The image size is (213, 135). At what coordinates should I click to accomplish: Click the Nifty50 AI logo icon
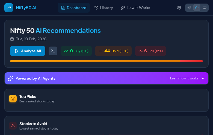(9, 8)
